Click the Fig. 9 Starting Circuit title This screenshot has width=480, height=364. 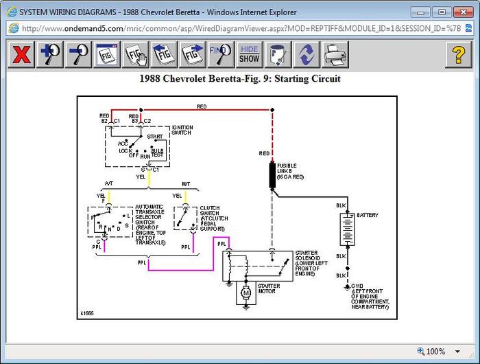point(240,79)
